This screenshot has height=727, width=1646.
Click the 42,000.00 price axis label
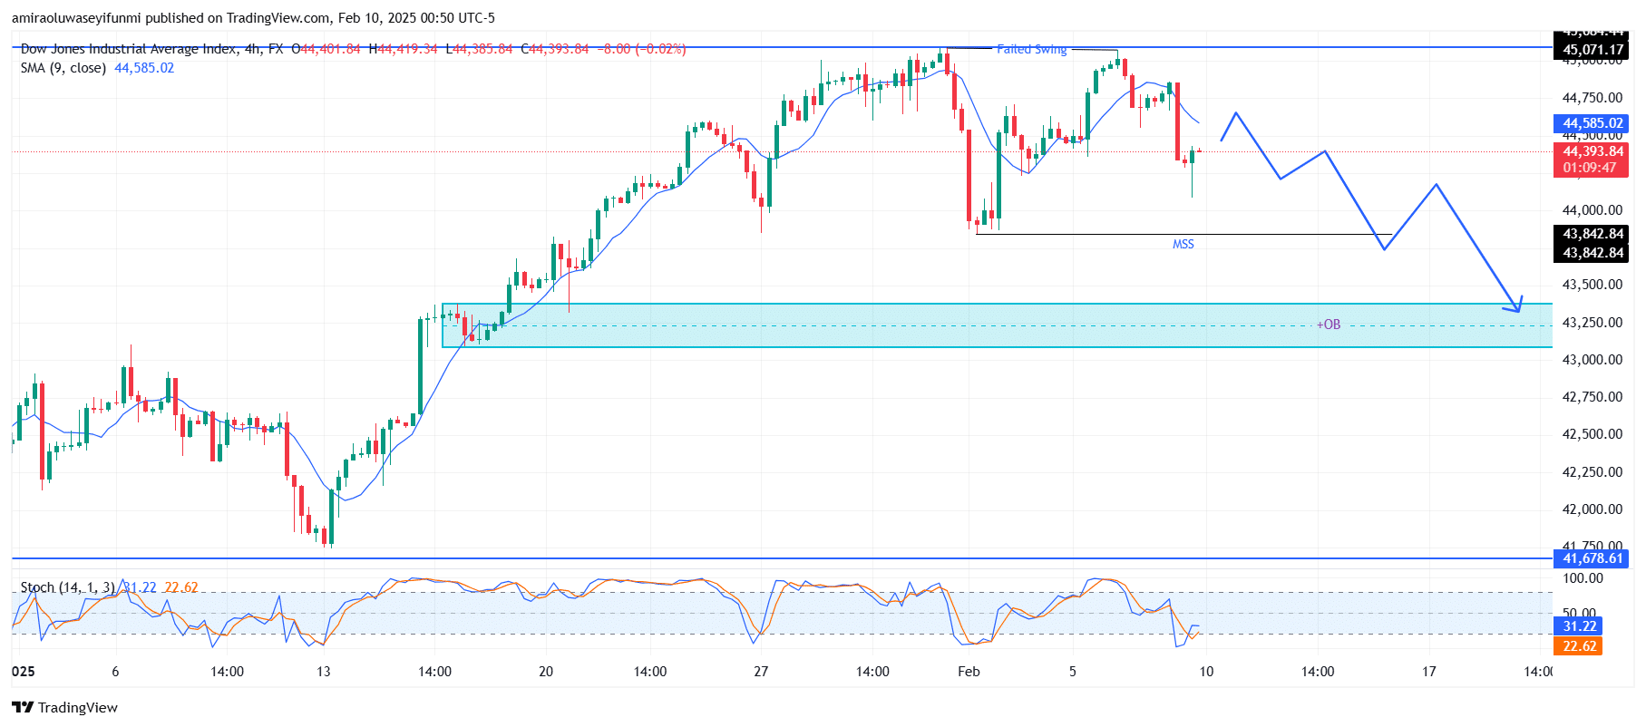tap(1592, 509)
